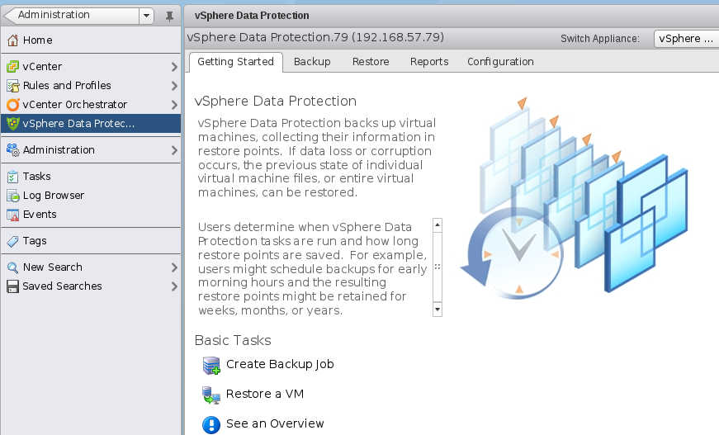Click the Tags icon
719x435 pixels.
point(13,241)
